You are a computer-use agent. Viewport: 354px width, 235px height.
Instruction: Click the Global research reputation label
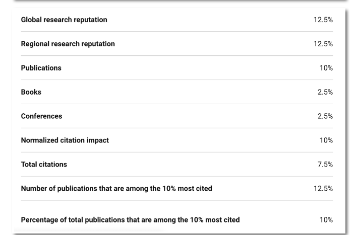point(64,20)
